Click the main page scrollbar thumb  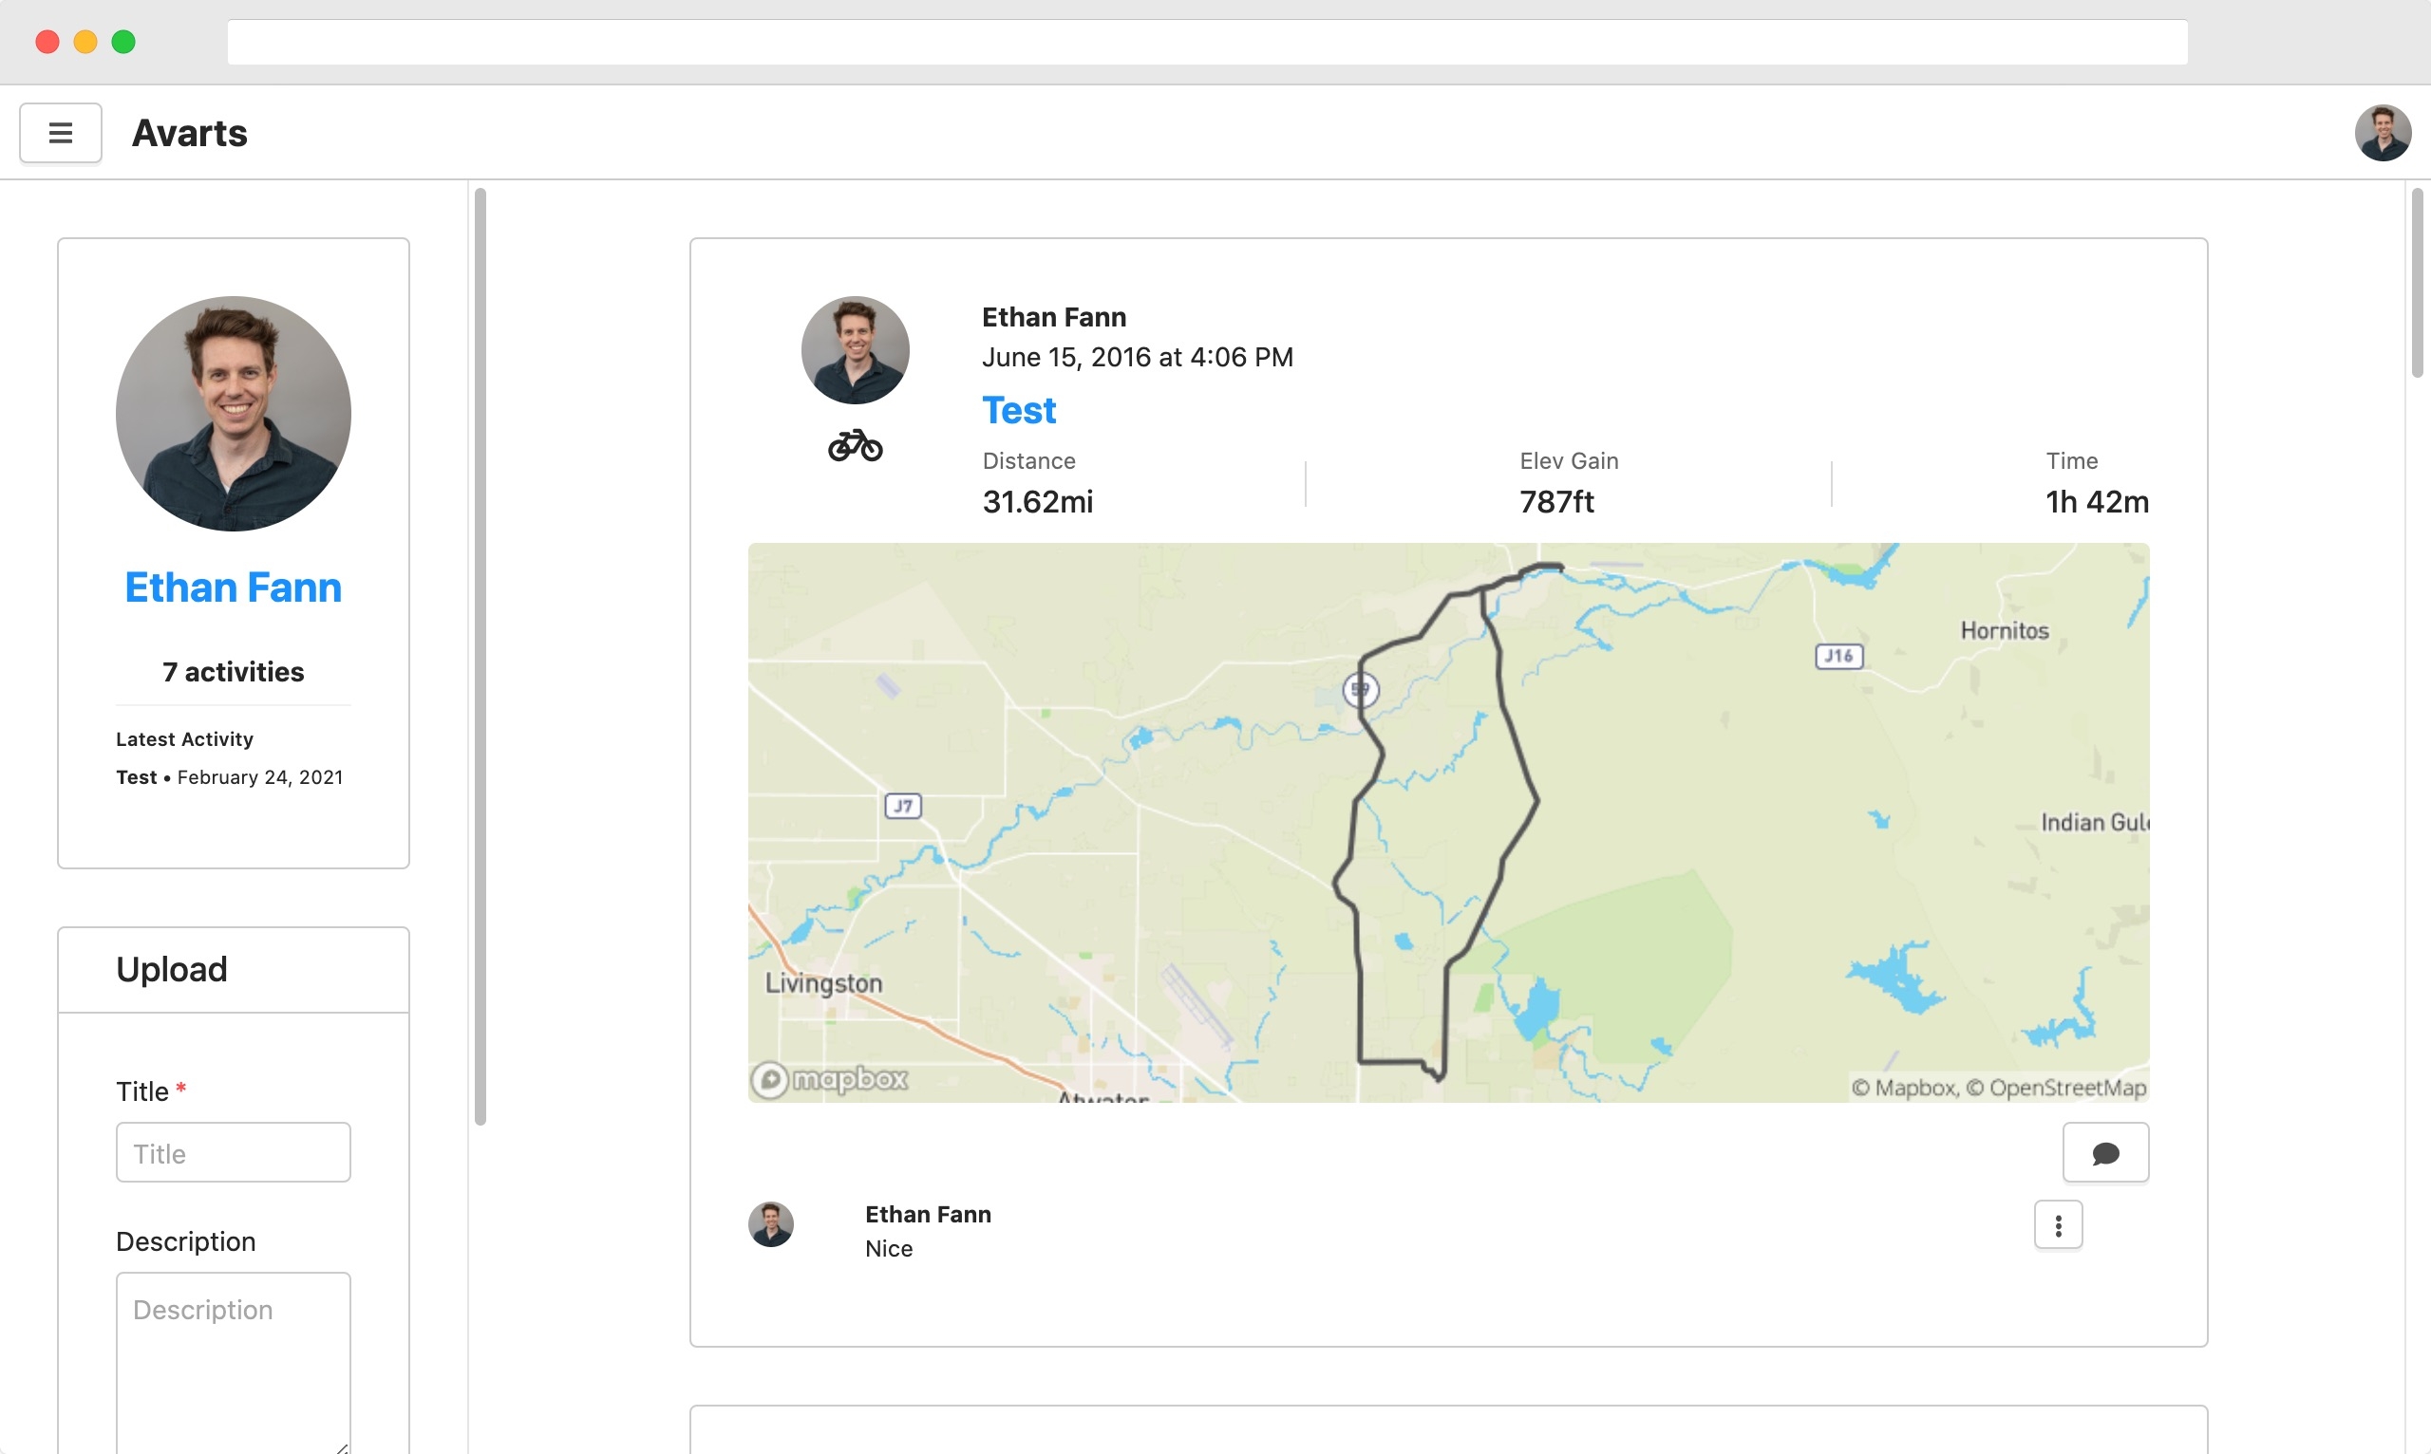[x=2418, y=284]
